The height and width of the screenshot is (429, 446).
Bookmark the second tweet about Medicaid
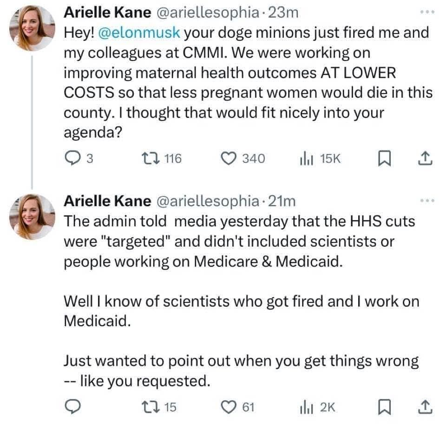coord(383,407)
